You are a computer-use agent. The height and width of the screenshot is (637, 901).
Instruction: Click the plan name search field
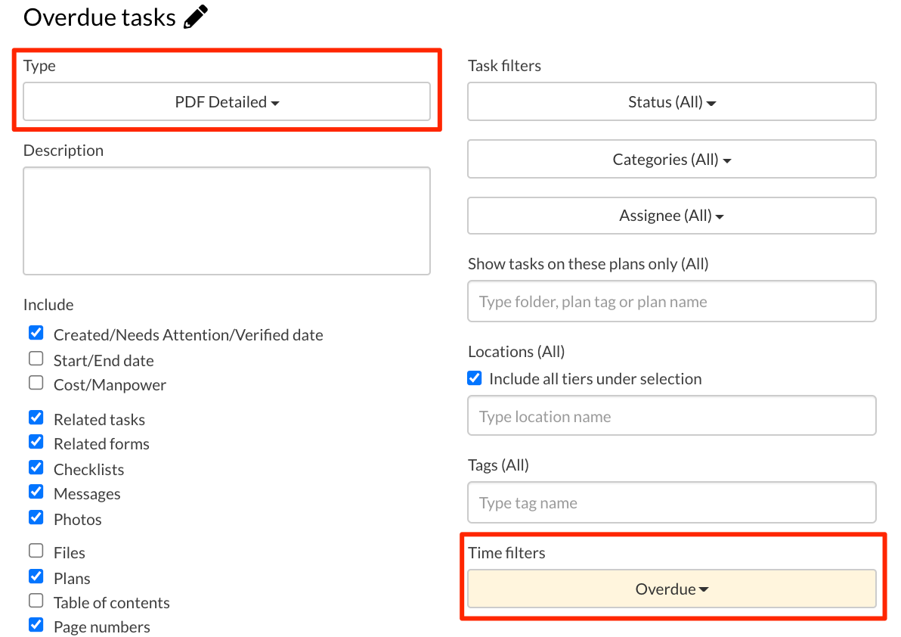click(671, 302)
